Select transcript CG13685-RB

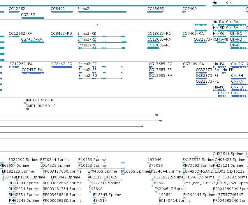tap(159, 45)
